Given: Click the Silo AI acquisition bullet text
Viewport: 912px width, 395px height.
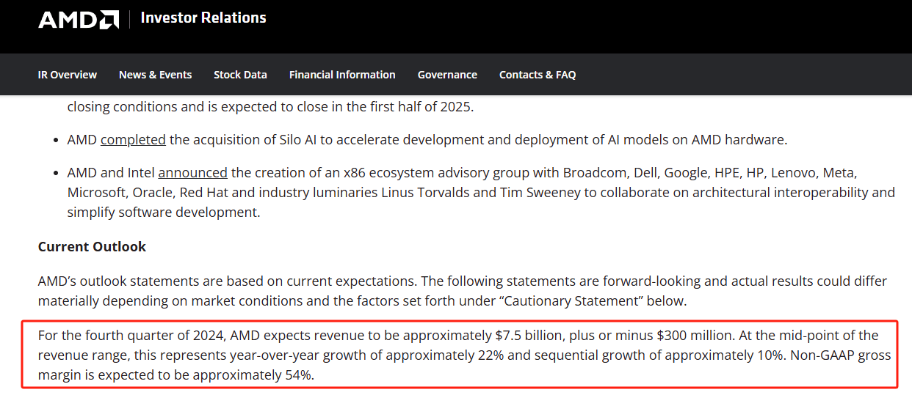Looking at the screenshot, I should (x=427, y=139).
